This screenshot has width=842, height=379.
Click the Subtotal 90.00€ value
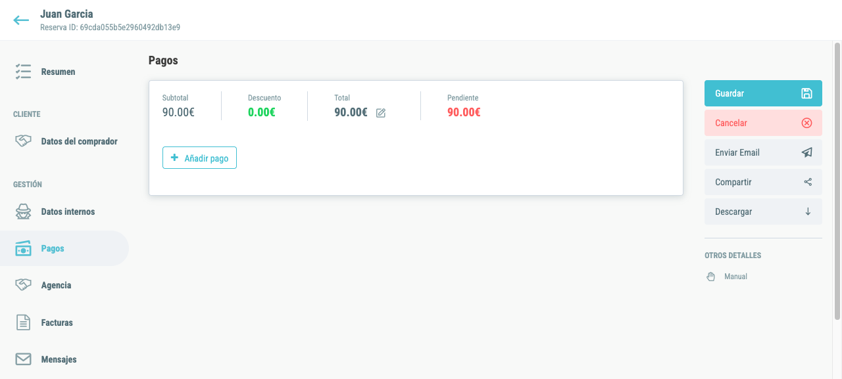(x=178, y=112)
